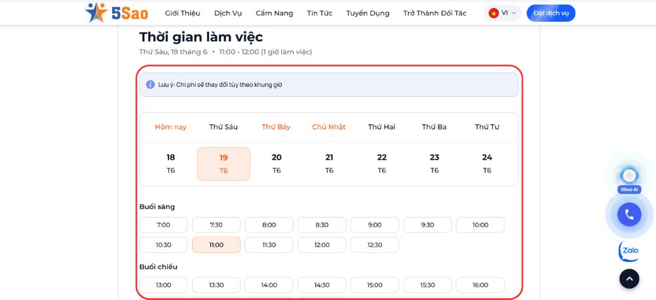Select date 23 Thứ Ba
Viewport: 656px width, 300px height.
(434, 163)
